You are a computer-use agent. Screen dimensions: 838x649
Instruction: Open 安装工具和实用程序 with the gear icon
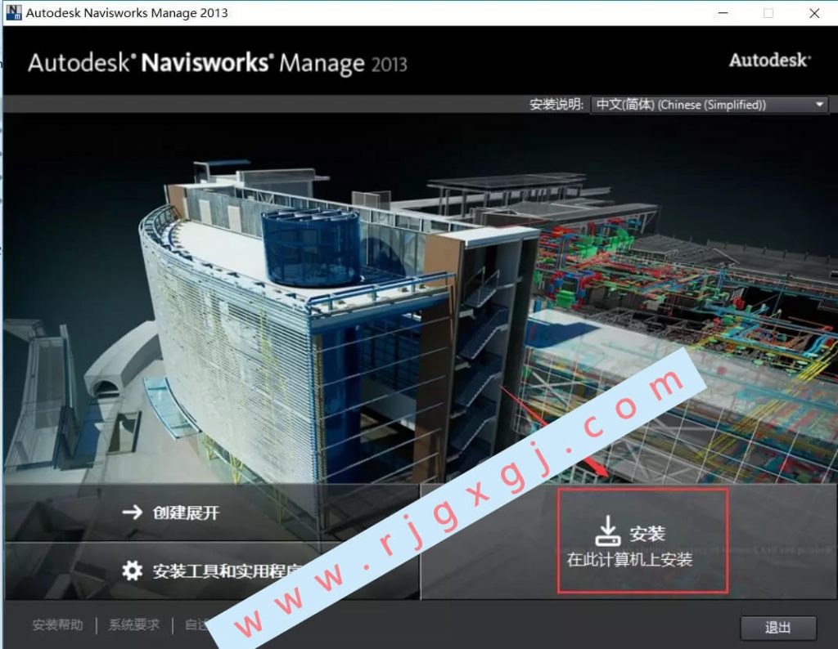pyautogui.click(x=213, y=571)
